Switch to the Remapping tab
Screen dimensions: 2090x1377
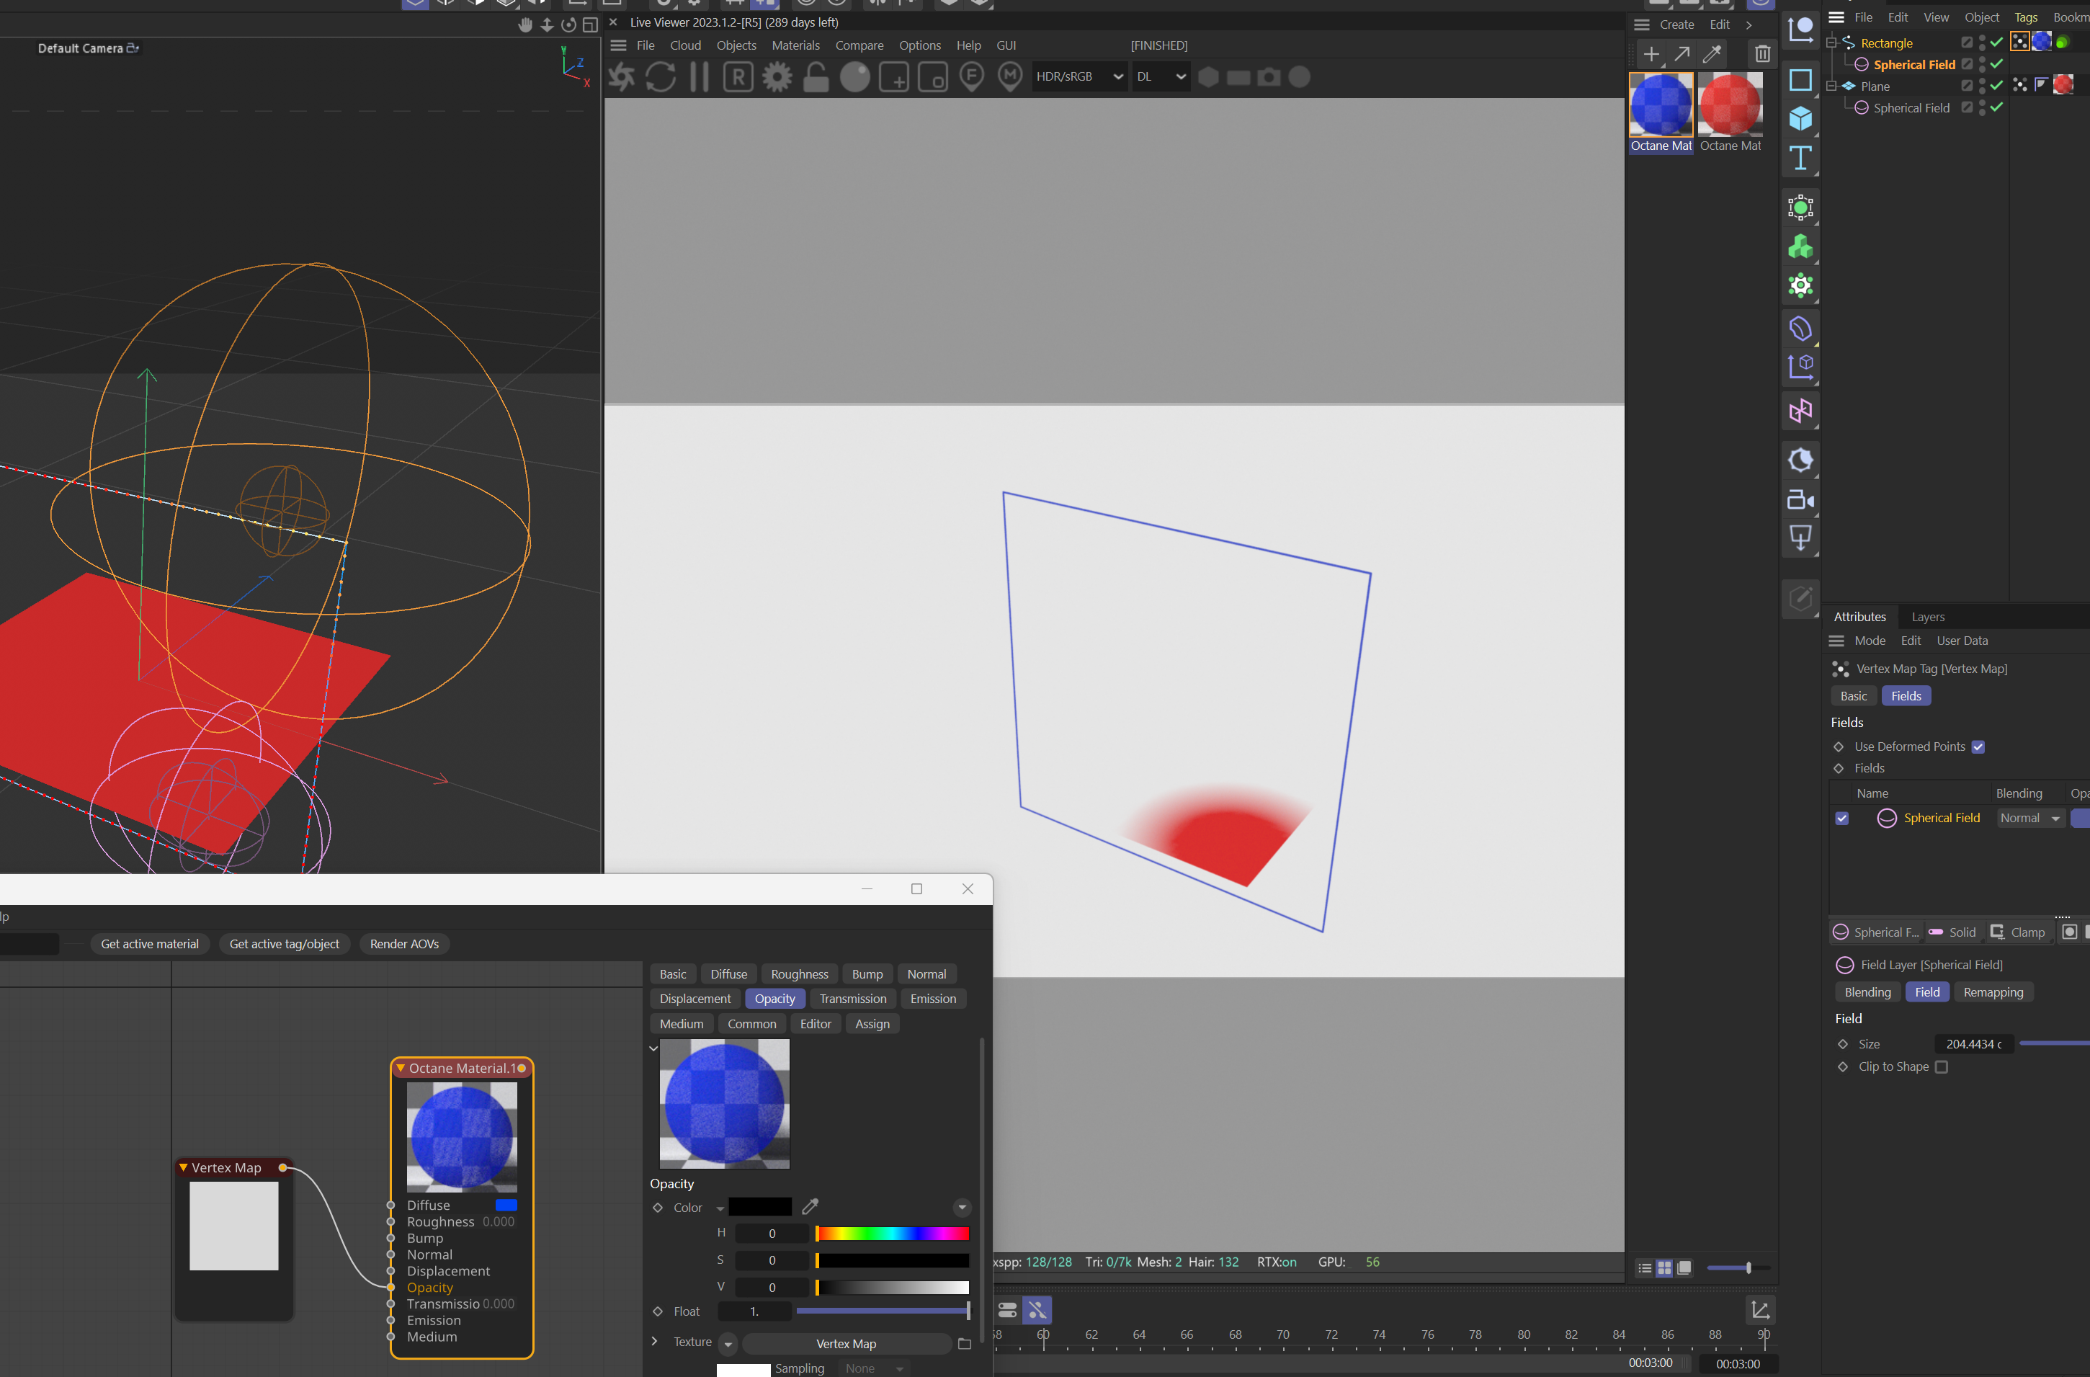click(x=1993, y=991)
